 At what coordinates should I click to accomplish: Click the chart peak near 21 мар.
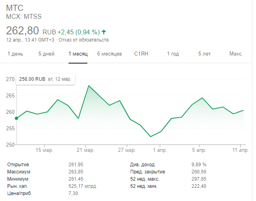coord(89,86)
